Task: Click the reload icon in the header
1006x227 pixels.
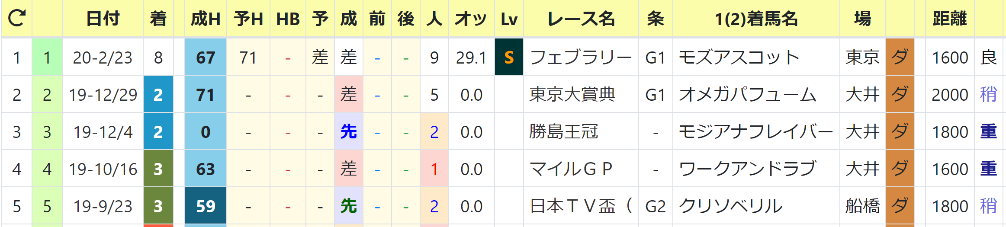Action: 17,18
